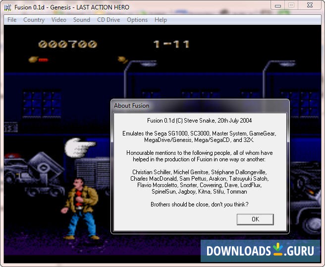Click the red health bar indicator
Image resolution: width=325 pixels, height=267 pixels.
[43, 60]
